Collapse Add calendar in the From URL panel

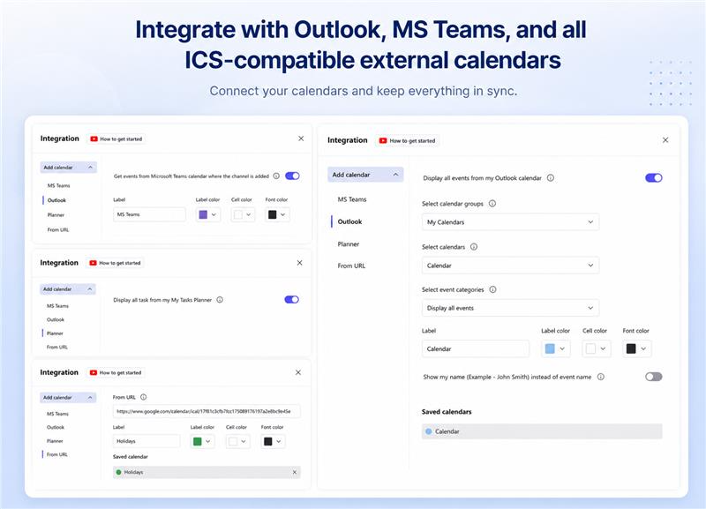click(68, 397)
